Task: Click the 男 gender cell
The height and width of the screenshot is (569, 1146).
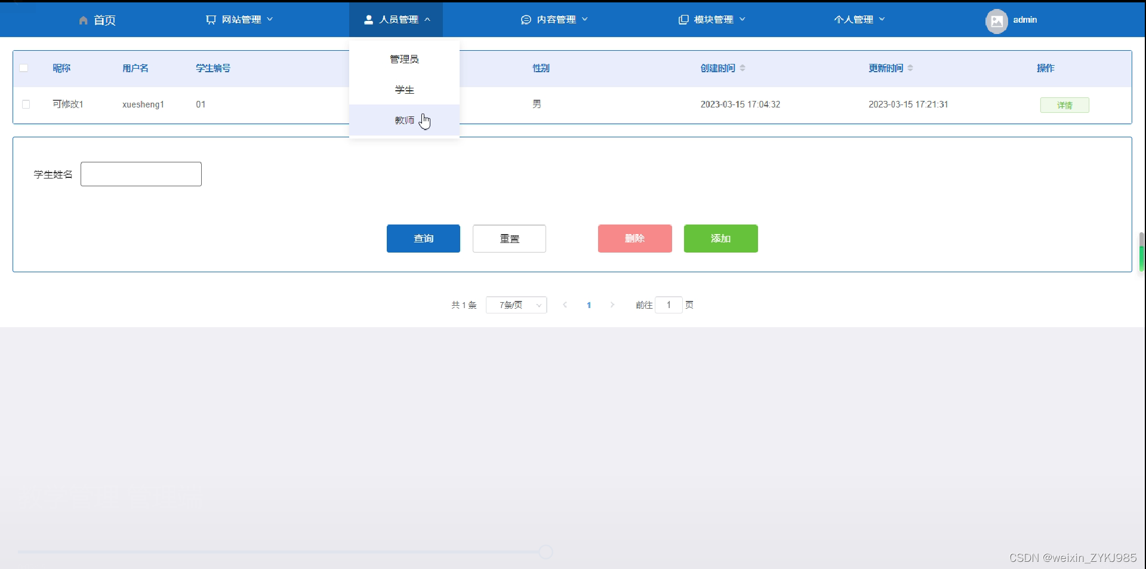Action: pyautogui.click(x=537, y=104)
